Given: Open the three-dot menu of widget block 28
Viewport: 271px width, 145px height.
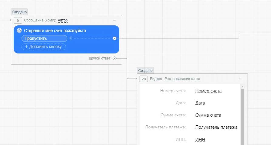Looking at the screenshot, I should [x=241, y=79].
